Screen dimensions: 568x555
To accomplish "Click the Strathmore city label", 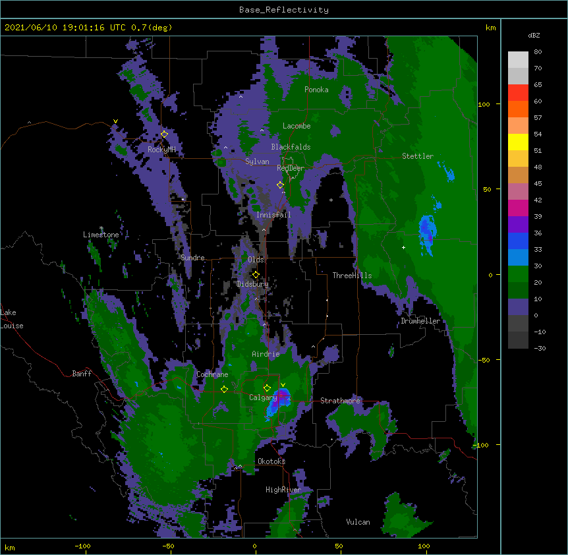I will [340, 401].
